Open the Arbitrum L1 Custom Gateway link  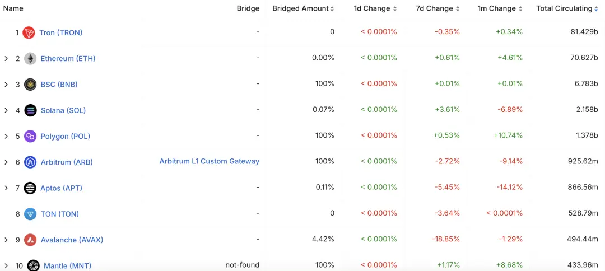209,161
